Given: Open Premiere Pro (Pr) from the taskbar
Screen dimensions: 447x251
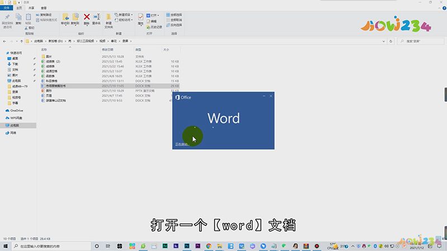Looking at the screenshot, I should [198, 246].
